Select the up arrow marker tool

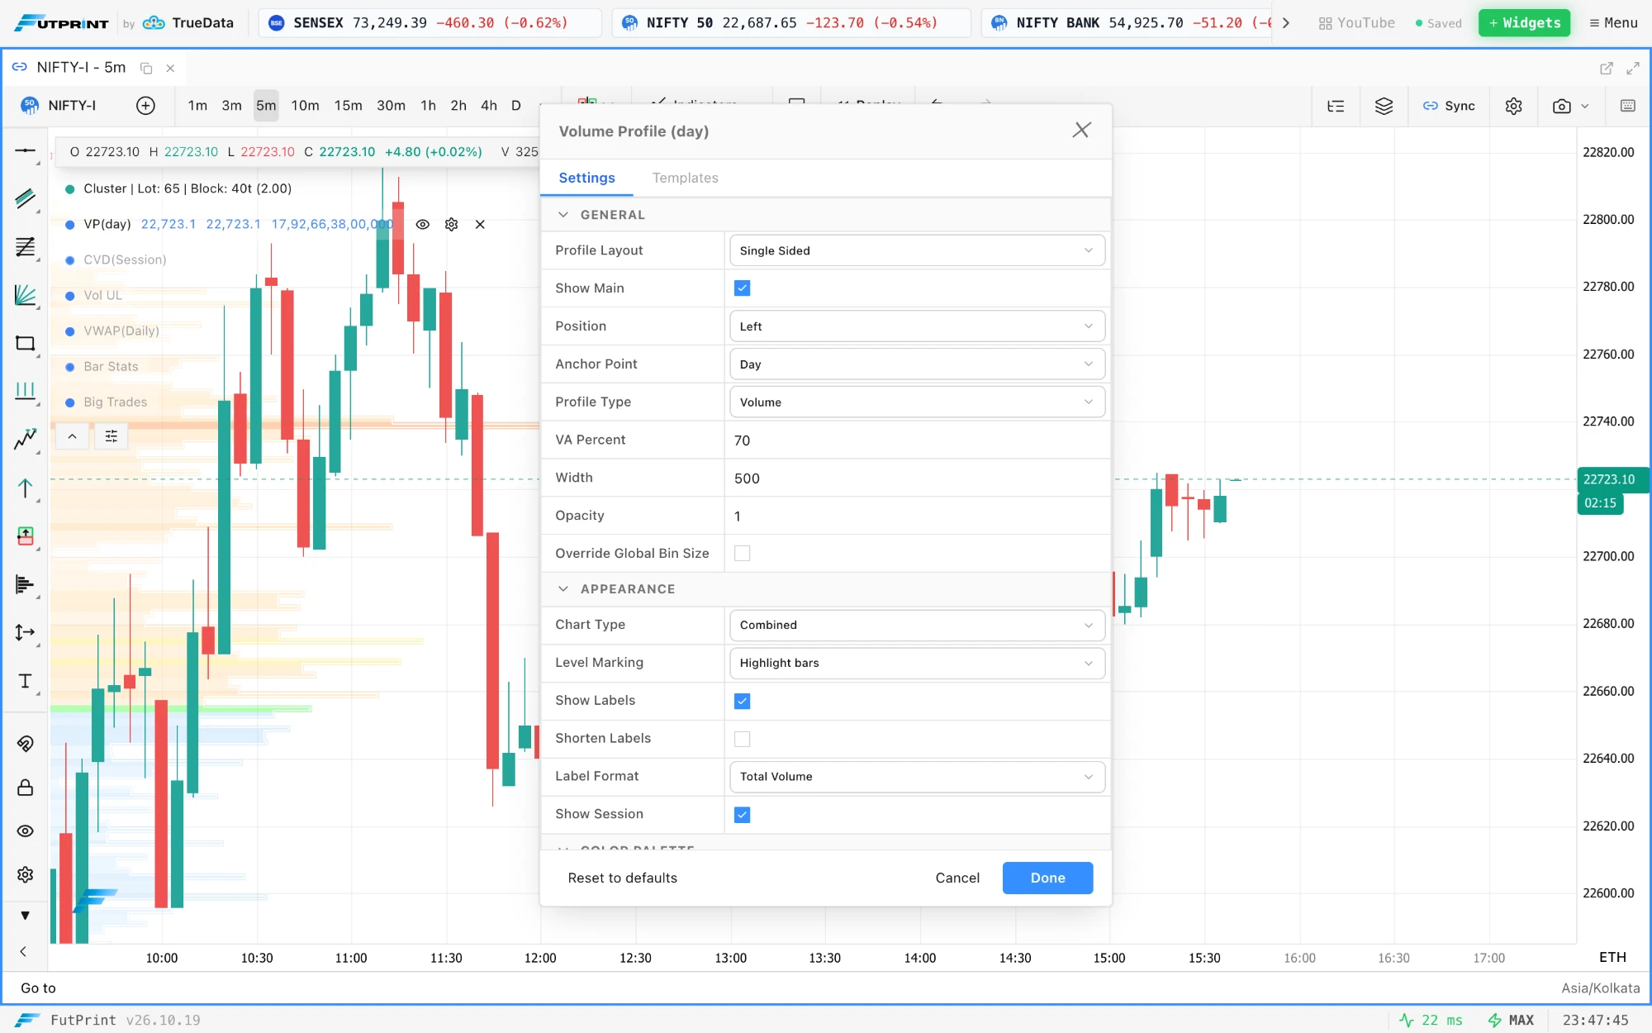point(26,488)
